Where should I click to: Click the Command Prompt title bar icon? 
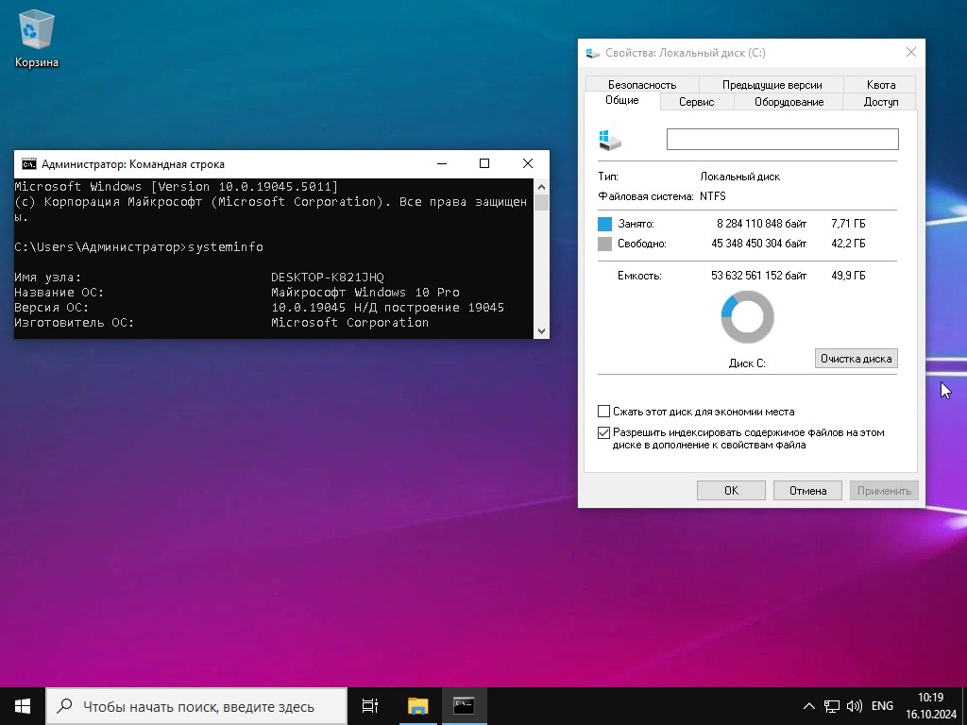click(x=29, y=164)
